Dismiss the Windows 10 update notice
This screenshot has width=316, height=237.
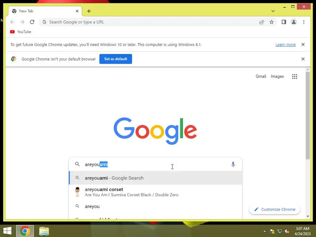(303, 44)
